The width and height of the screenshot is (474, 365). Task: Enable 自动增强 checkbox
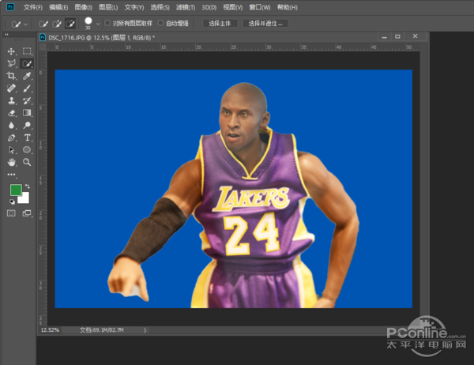click(160, 23)
